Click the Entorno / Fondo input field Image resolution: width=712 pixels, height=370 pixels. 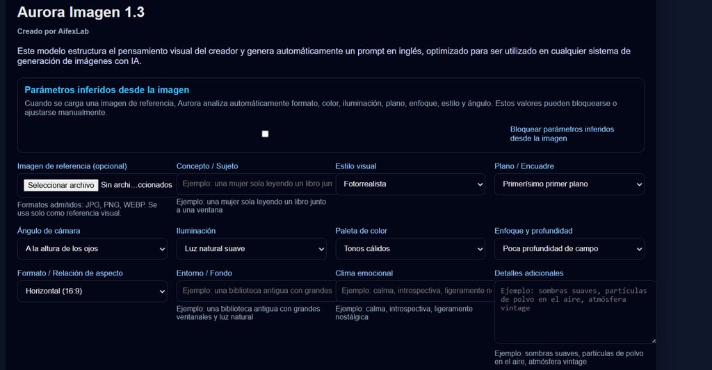[256, 291]
